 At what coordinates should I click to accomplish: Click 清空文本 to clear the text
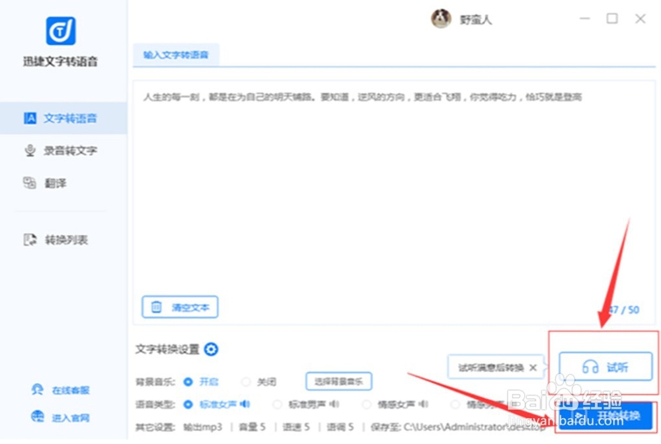(180, 307)
